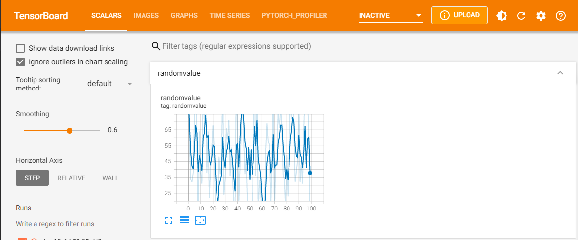578x240 pixels.
Task: Switch to the PYTORCH_PROFILER tab
Action: [294, 16]
